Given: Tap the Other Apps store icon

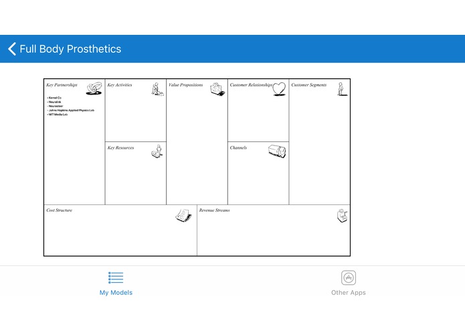Looking at the screenshot, I should [x=349, y=278].
